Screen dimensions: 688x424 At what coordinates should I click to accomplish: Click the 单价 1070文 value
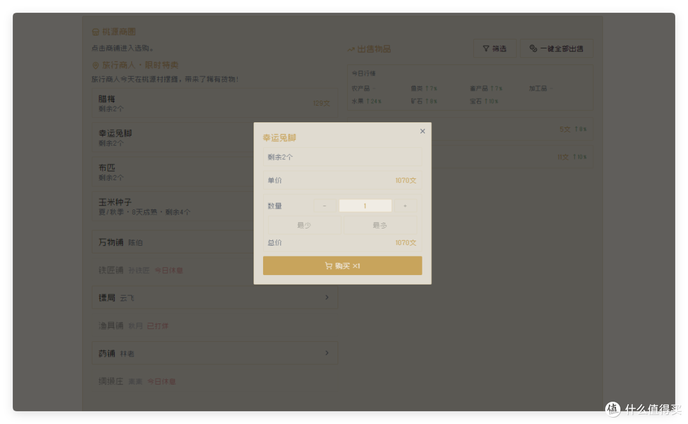pos(405,180)
